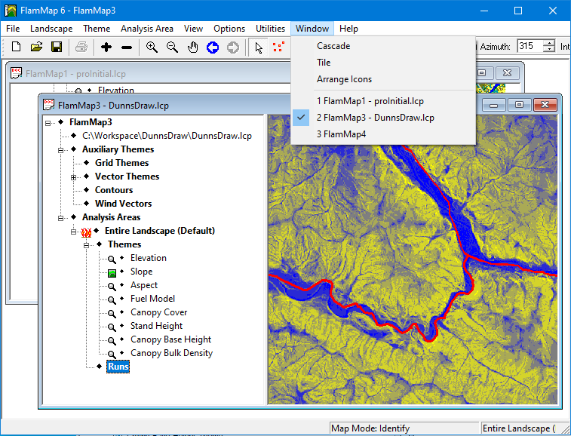Viewport: 571px width, 436px height.
Task: Open the Theme menu
Action: click(x=97, y=29)
